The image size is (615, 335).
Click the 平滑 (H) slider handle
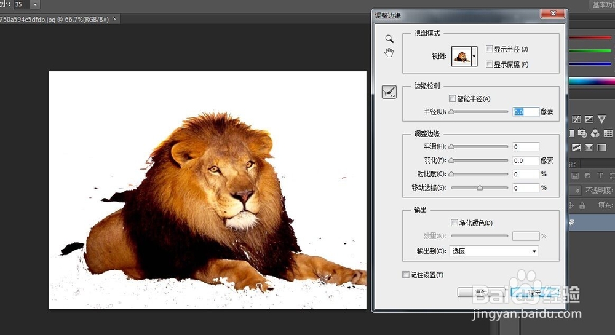(x=451, y=146)
